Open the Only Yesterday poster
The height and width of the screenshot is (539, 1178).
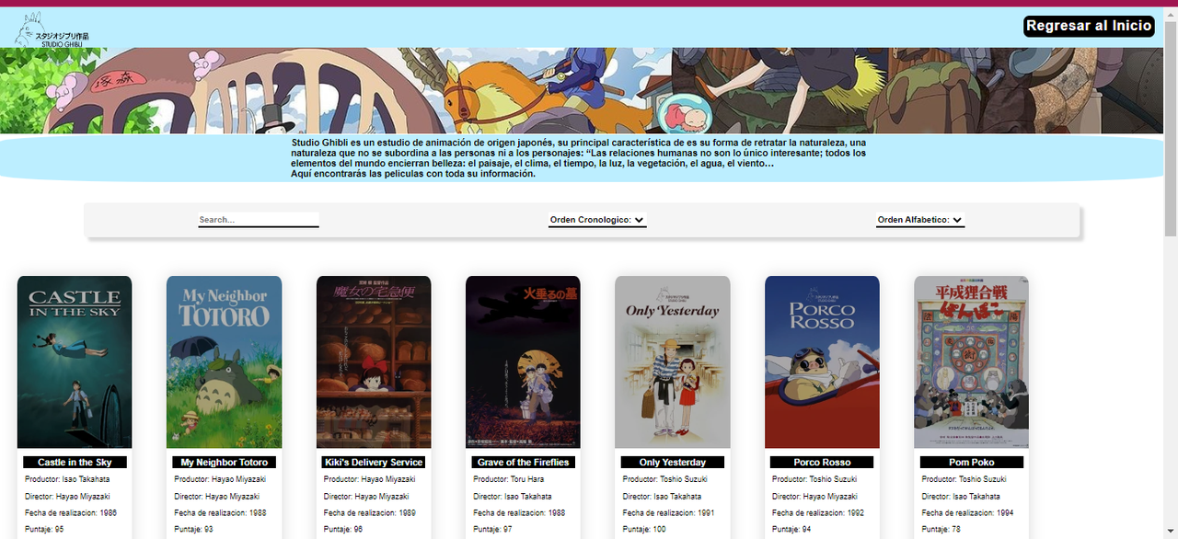click(673, 362)
